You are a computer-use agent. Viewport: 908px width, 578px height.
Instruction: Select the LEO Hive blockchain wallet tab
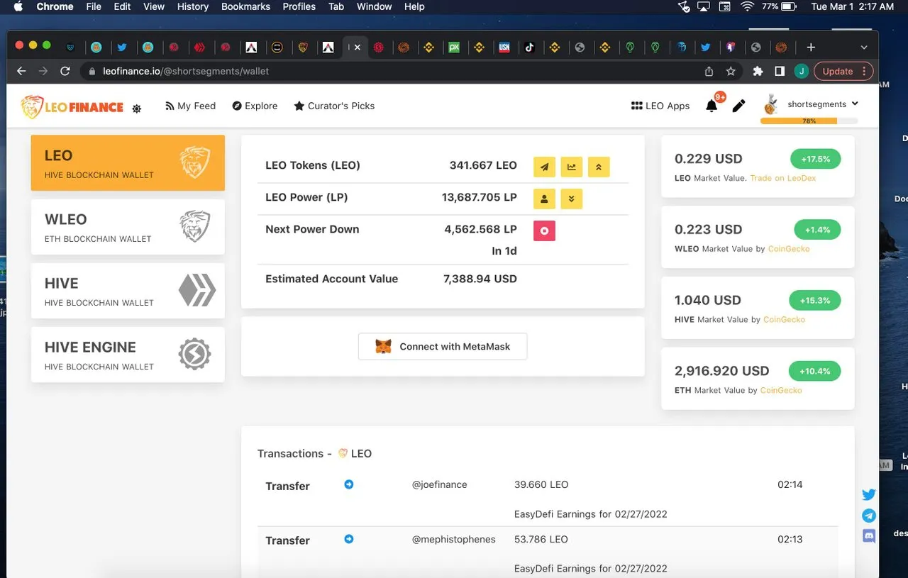click(128, 163)
